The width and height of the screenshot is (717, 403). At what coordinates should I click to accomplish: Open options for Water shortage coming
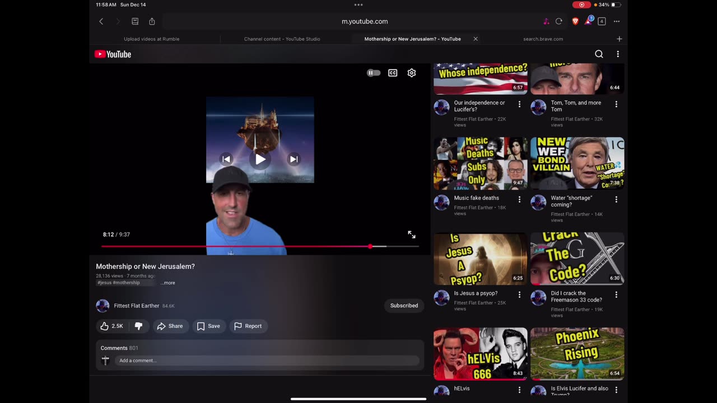[616, 199]
